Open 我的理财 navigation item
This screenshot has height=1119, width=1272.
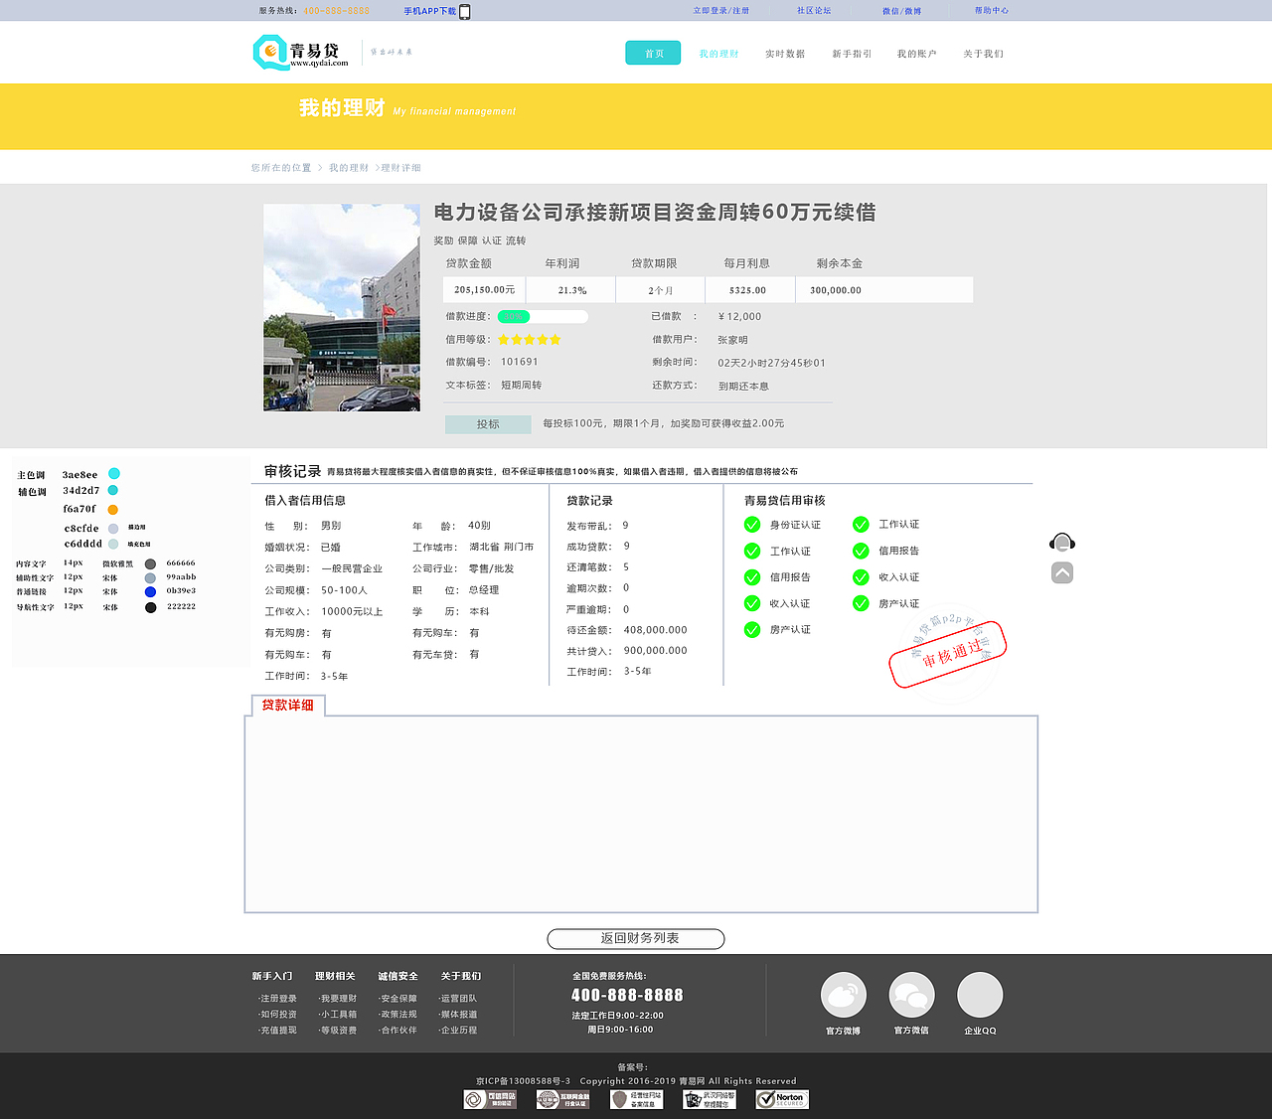[x=718, y=54]
